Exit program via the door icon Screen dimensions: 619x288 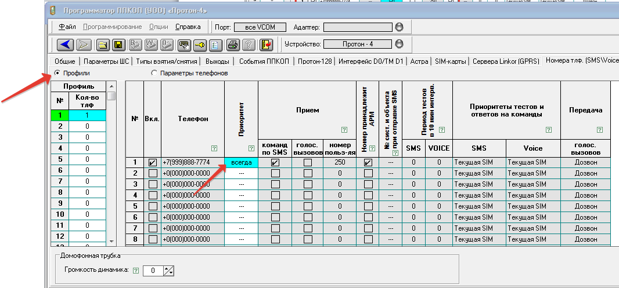coord(267,45)
